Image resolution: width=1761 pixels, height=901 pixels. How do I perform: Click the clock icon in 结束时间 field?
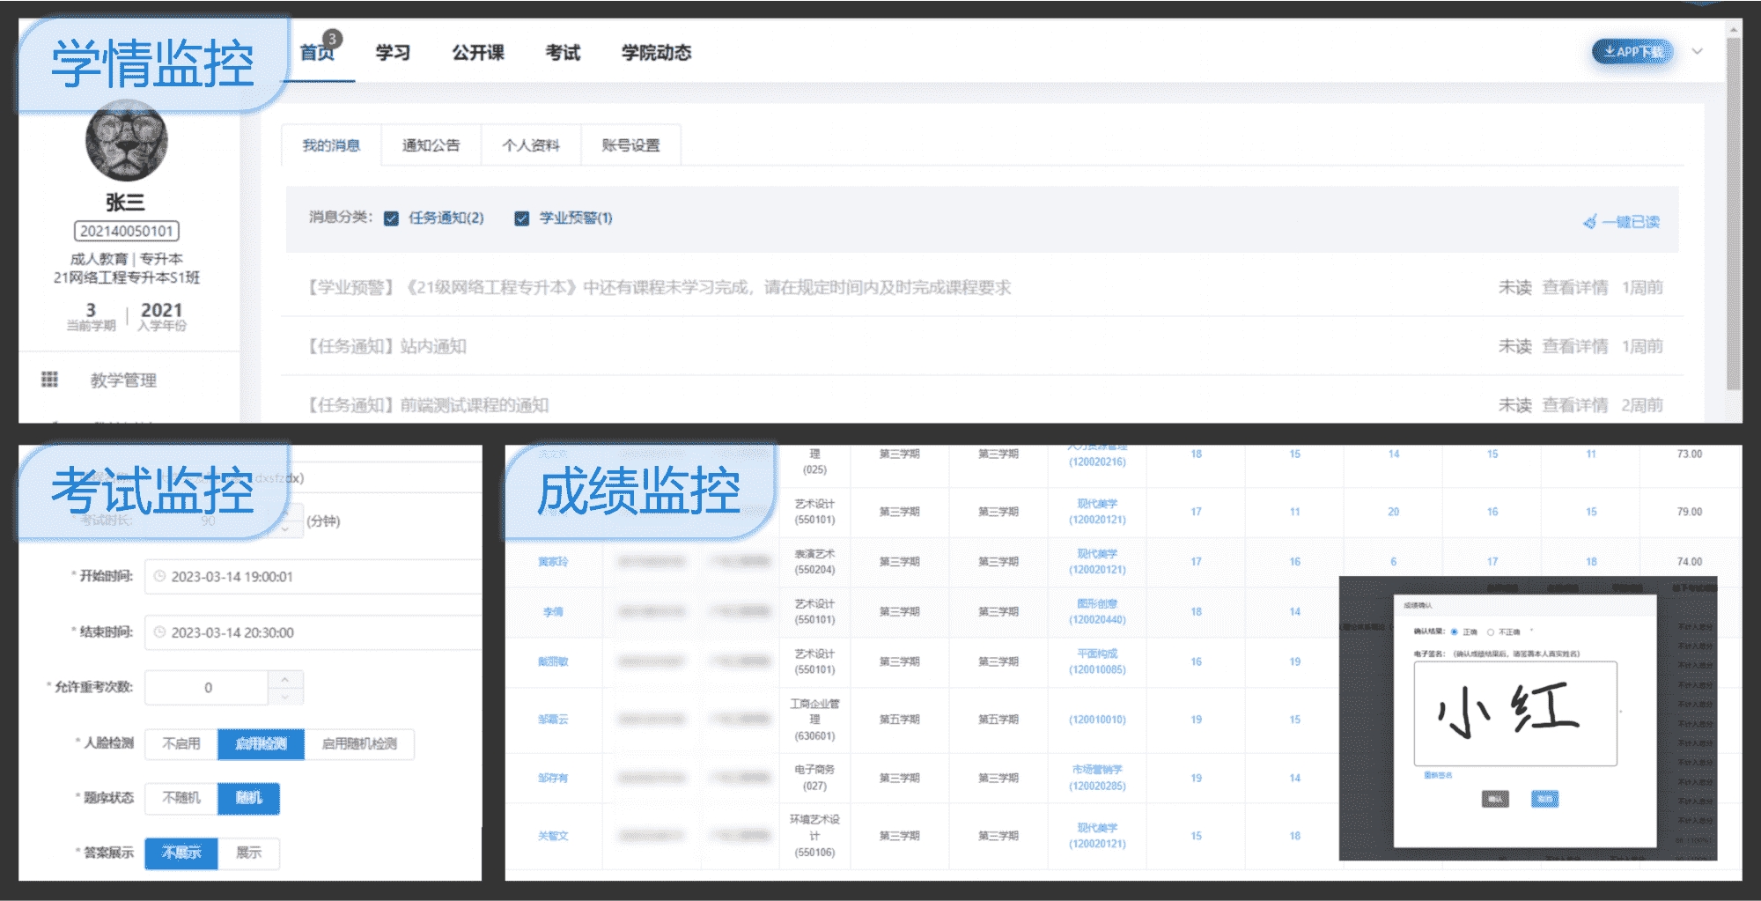click(159, 632)
